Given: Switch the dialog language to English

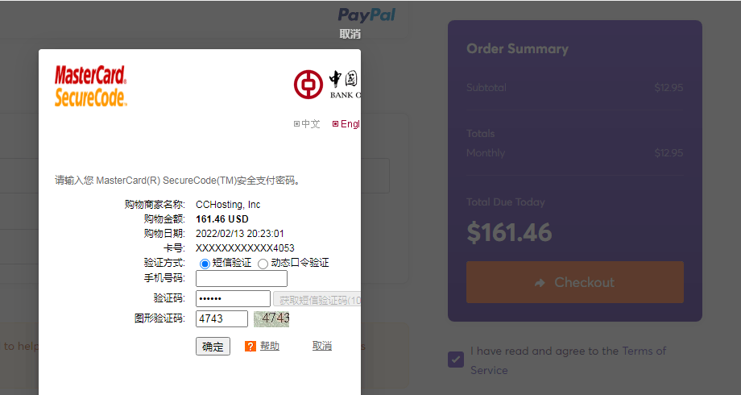Looking at the screenshot, I should pos(346,124).
